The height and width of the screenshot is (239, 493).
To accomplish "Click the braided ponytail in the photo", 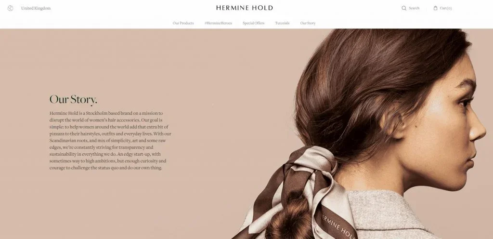I will (291, 217).
